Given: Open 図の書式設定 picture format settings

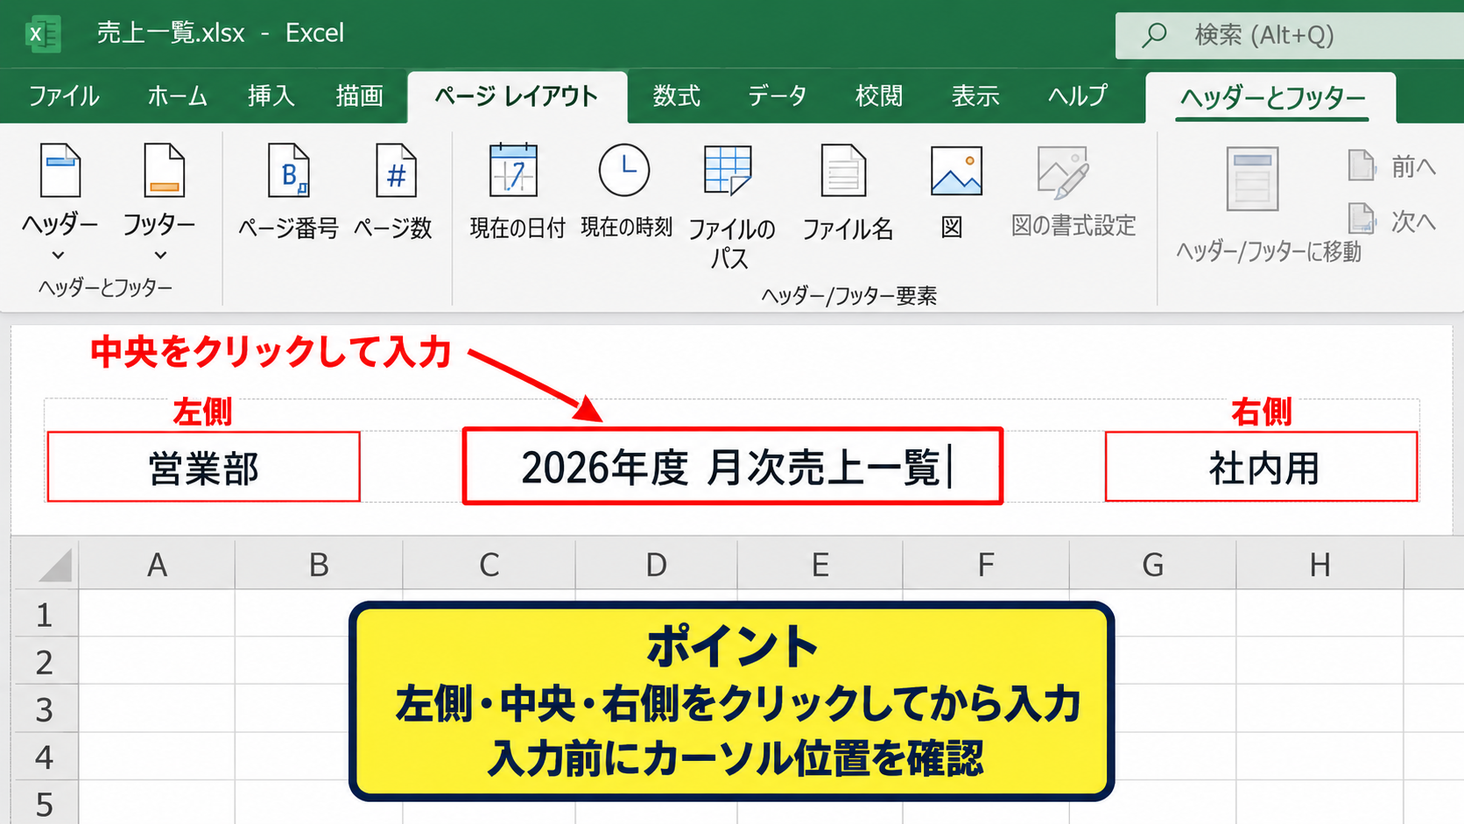Looking at the screenshot, I should click(x=1073, y=191).
